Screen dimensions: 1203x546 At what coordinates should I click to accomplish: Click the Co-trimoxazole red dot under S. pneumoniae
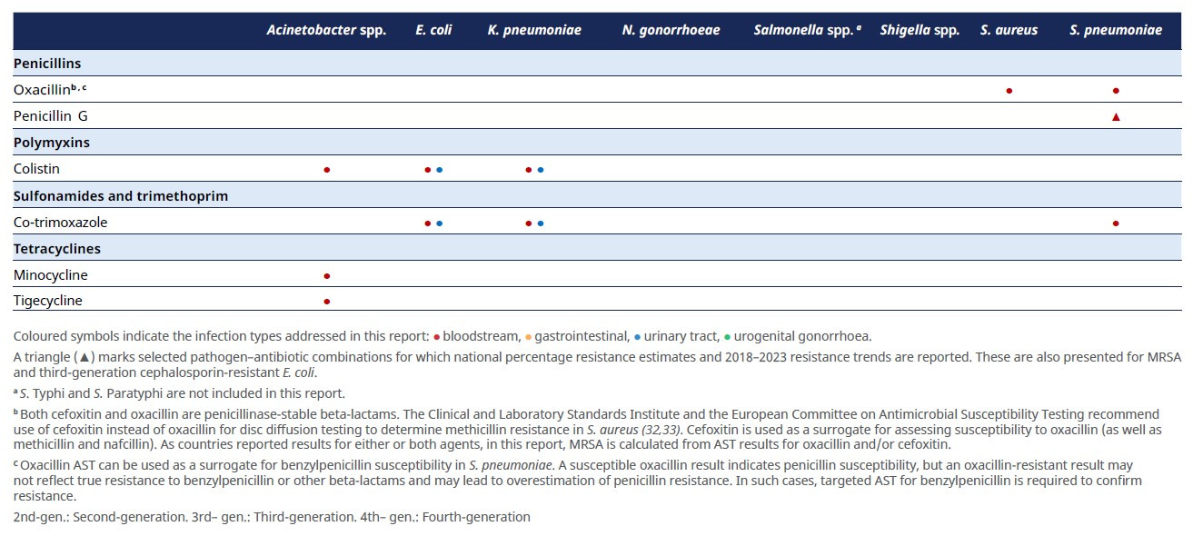[1116, 223]
